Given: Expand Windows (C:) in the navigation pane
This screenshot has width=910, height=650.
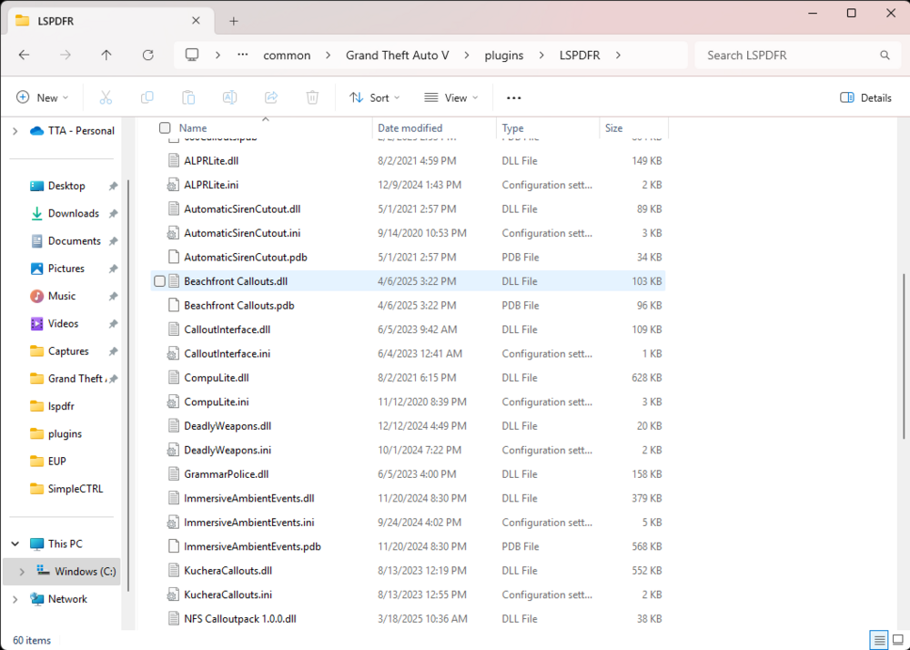Looking at the screenshot, I should tap(20, 571).
